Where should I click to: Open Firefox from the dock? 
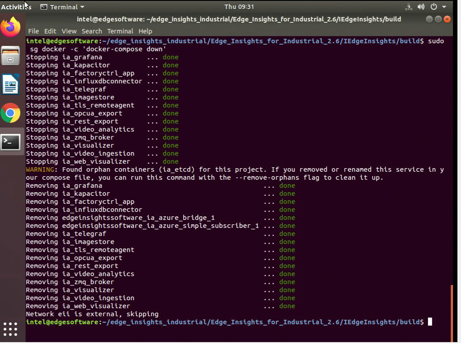[10, 27]
